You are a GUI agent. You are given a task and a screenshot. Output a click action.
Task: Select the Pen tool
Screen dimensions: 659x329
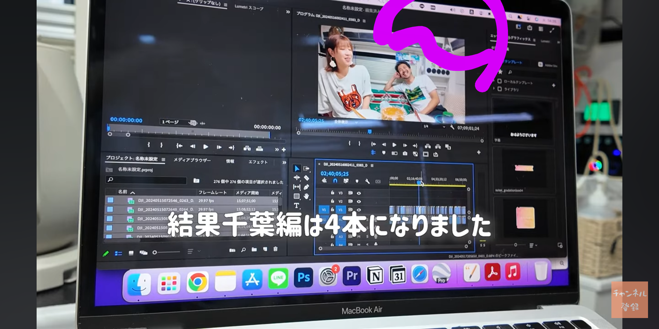306,187
